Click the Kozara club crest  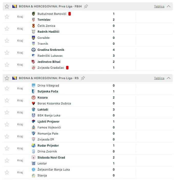pos(34,98)
